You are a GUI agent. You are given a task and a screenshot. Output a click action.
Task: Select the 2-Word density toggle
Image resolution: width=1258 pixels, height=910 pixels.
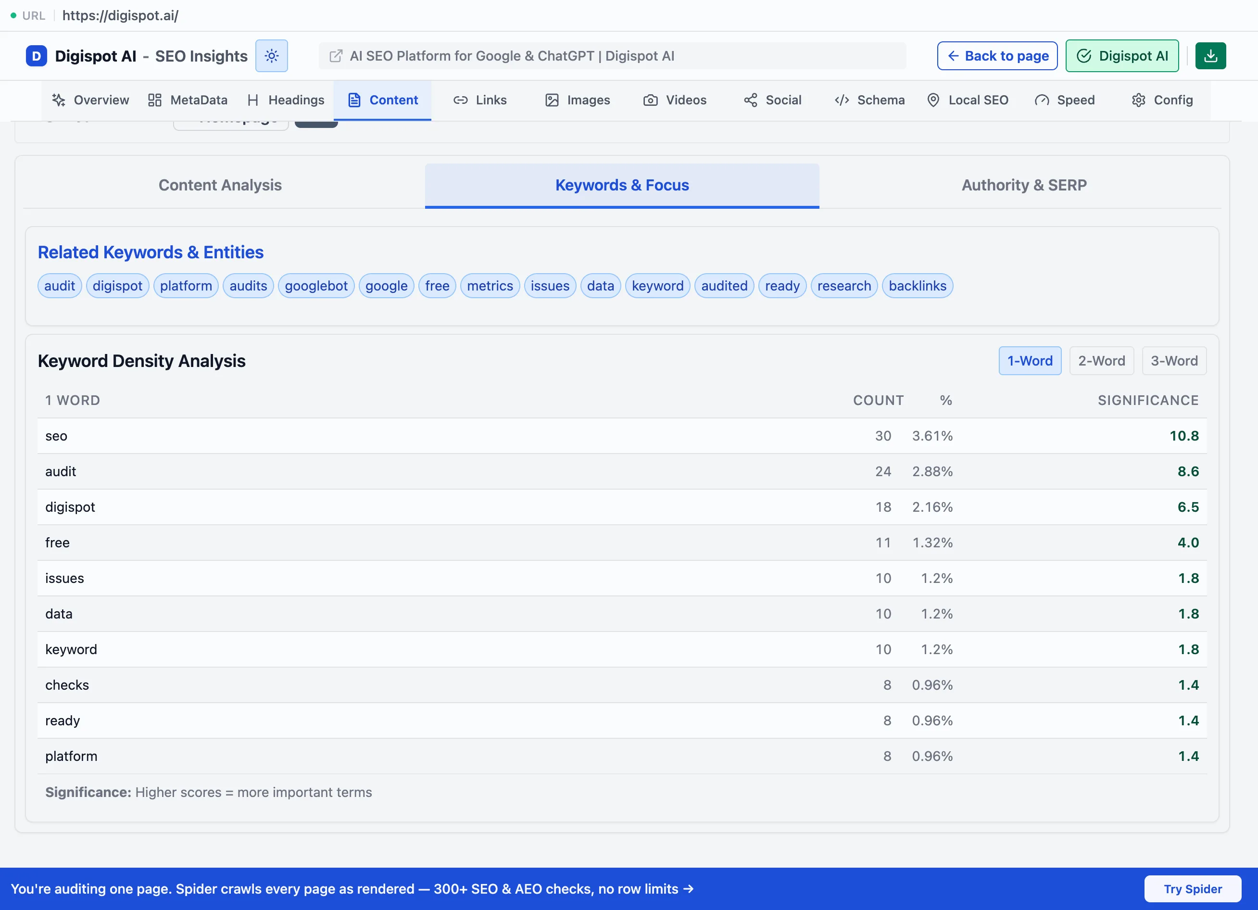pos(1101,361)
